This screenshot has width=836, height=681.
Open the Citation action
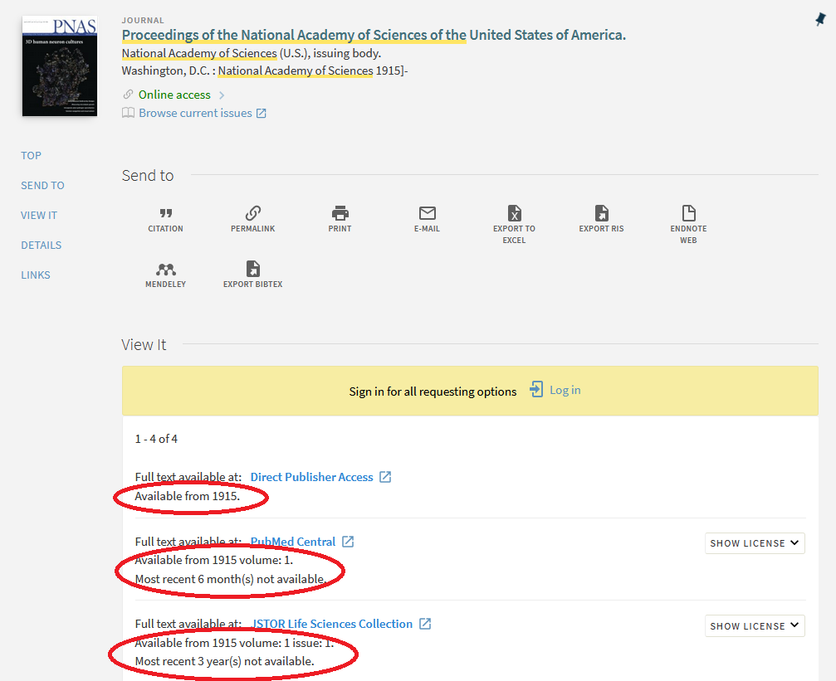(165, 220)
